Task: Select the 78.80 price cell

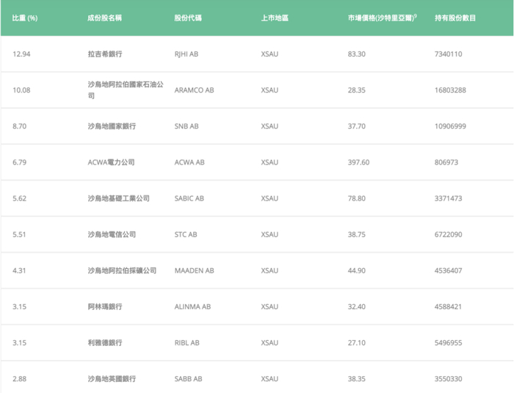Action: point(357,198)
